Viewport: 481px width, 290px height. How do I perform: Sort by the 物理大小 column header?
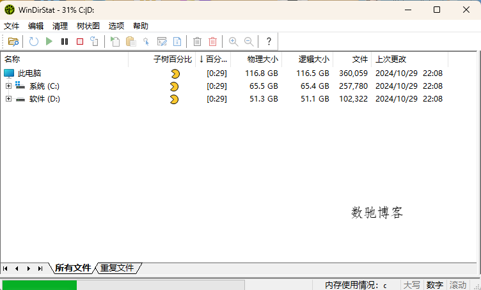coord(256,59)
